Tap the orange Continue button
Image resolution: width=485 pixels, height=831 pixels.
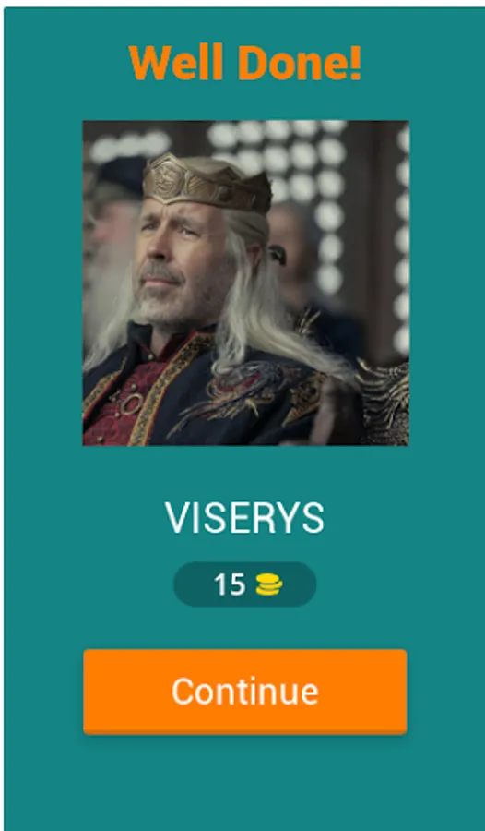[x=244, y=691]
